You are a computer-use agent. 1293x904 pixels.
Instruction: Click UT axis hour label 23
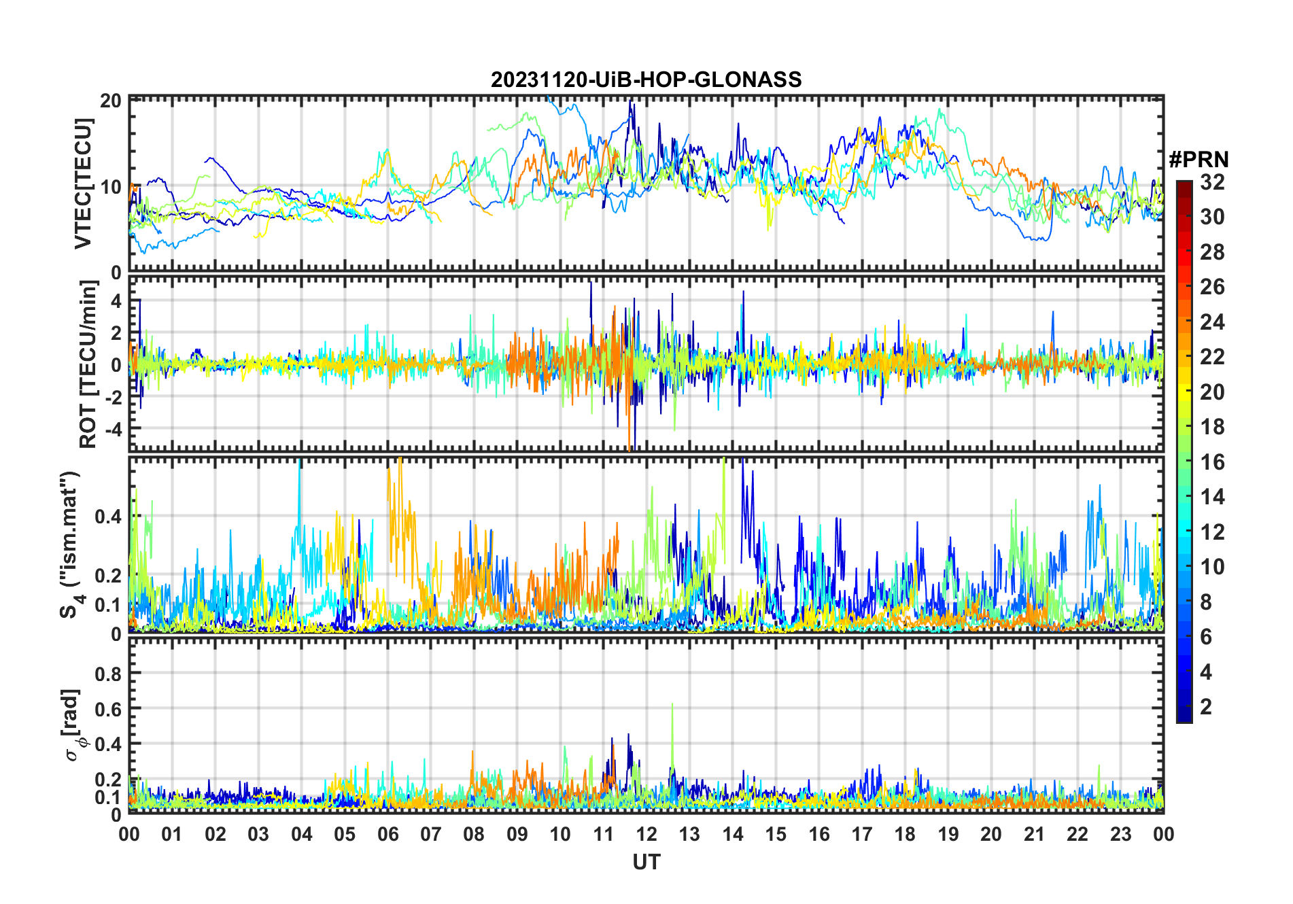(x=1121, y=834)
